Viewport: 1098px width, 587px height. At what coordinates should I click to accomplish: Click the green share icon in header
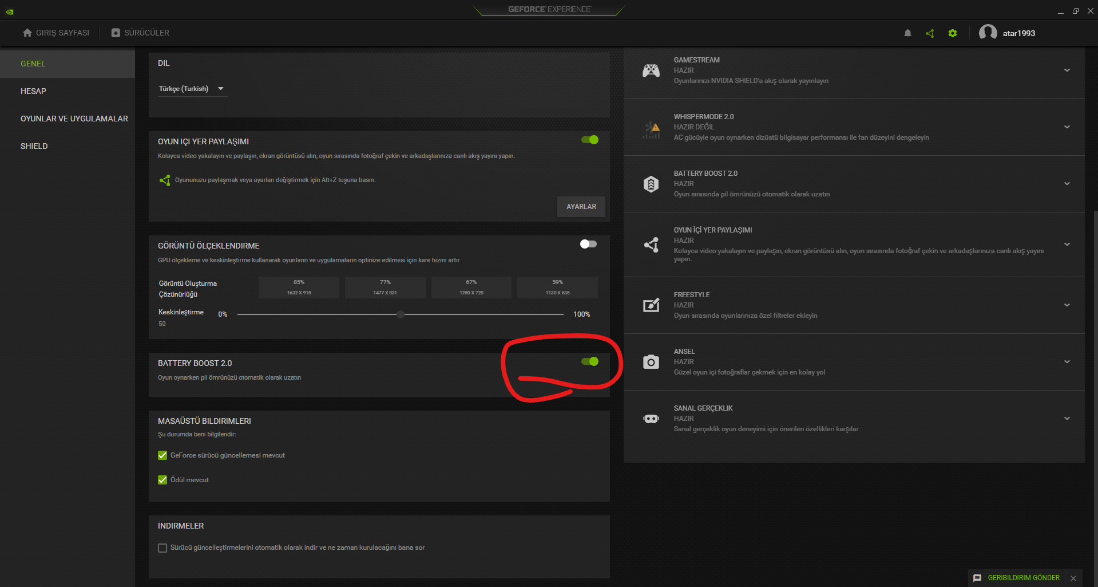pyautogui.click(x=930, y=33)
